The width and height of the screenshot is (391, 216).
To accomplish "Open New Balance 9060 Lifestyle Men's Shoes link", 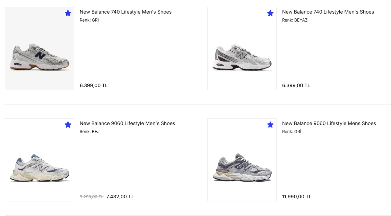I will pos(128,123).
